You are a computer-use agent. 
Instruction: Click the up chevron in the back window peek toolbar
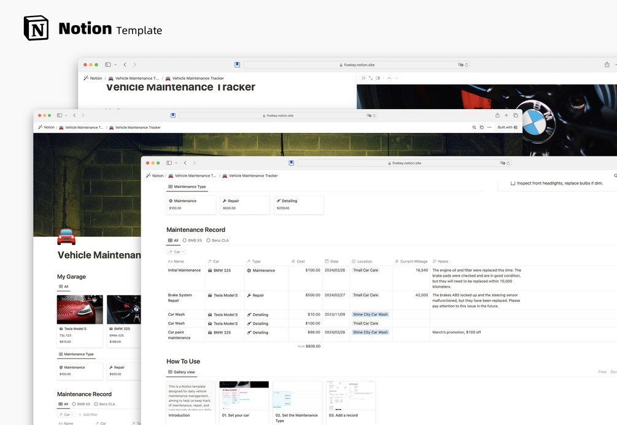(389, 78)
